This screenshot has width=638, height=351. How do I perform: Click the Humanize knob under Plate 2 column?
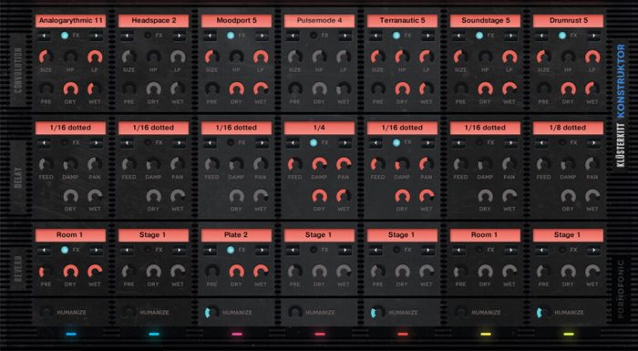(x=211, y=313)
